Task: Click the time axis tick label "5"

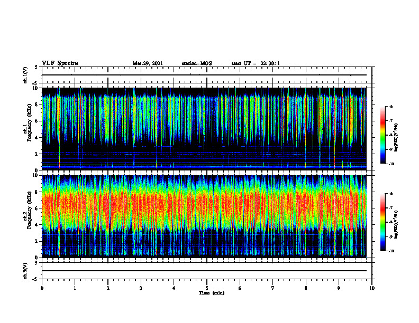Action: [x=207, y=288]
